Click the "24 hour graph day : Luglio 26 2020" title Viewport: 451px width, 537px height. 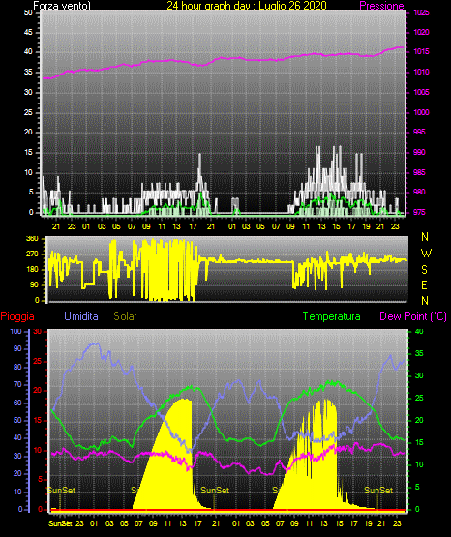(247, 6)
